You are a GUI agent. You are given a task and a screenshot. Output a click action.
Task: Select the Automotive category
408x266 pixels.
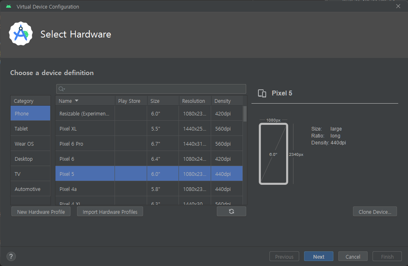coord(31,189)
